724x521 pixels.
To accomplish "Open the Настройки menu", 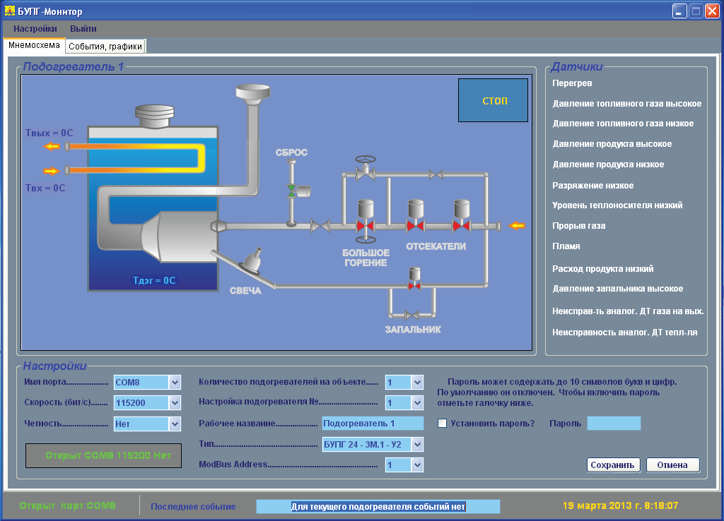I will pos(35,29).
